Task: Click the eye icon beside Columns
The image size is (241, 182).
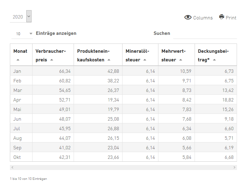Action: click(x=188, y=17)
